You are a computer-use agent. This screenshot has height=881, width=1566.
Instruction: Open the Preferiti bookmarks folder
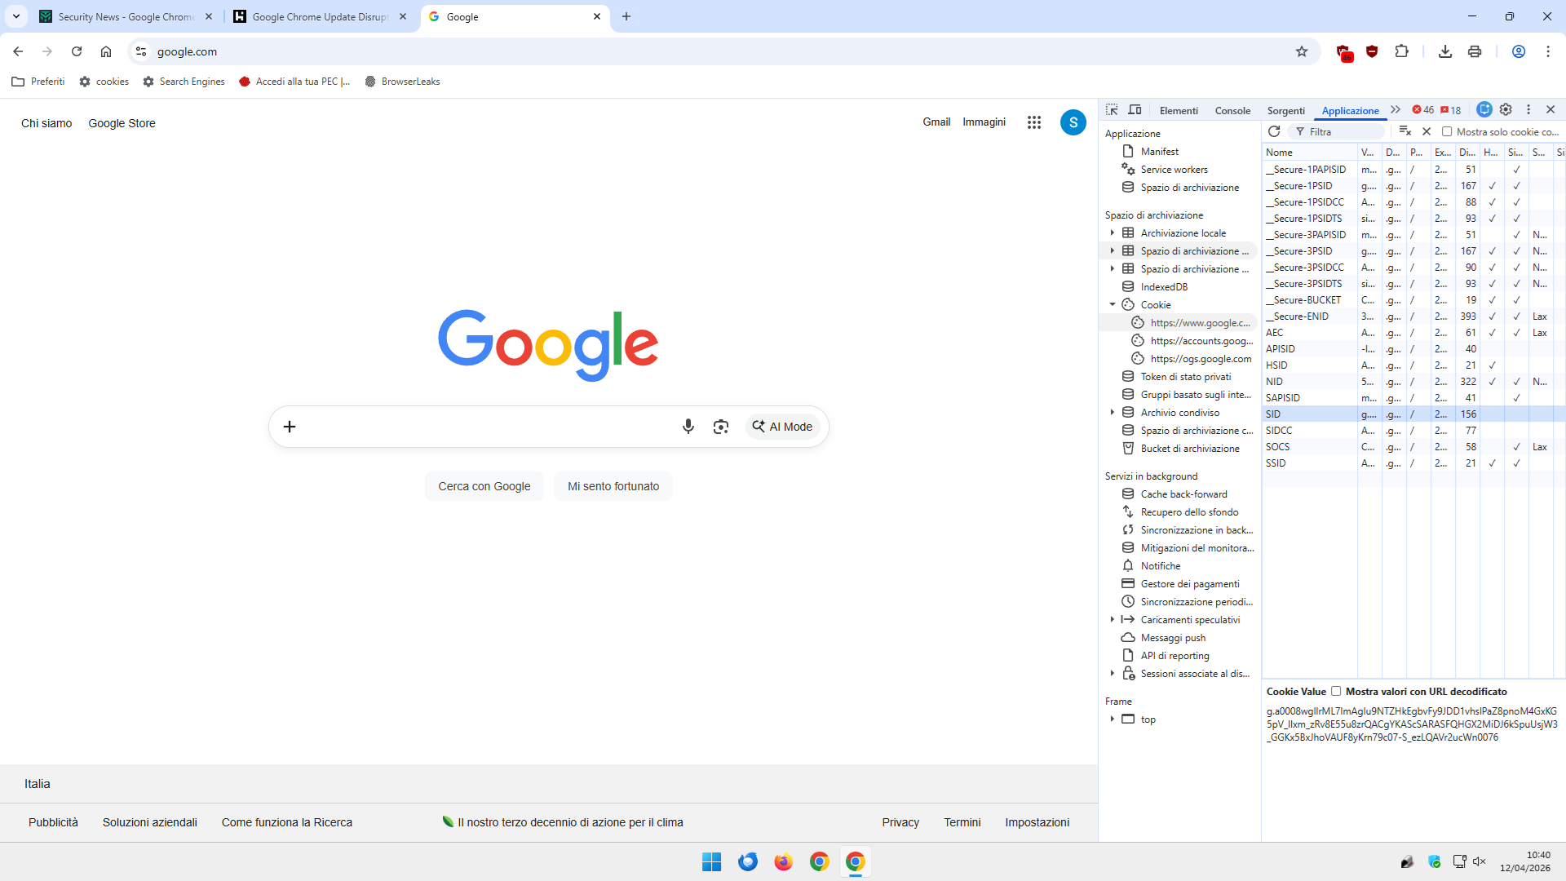38,82
